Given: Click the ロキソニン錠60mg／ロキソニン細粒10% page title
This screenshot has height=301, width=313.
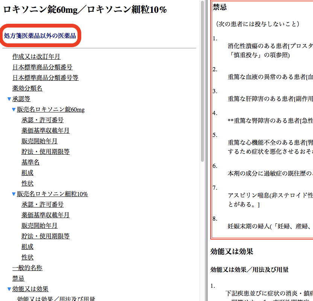Looking at the screenshot, I should coord(85,9).
